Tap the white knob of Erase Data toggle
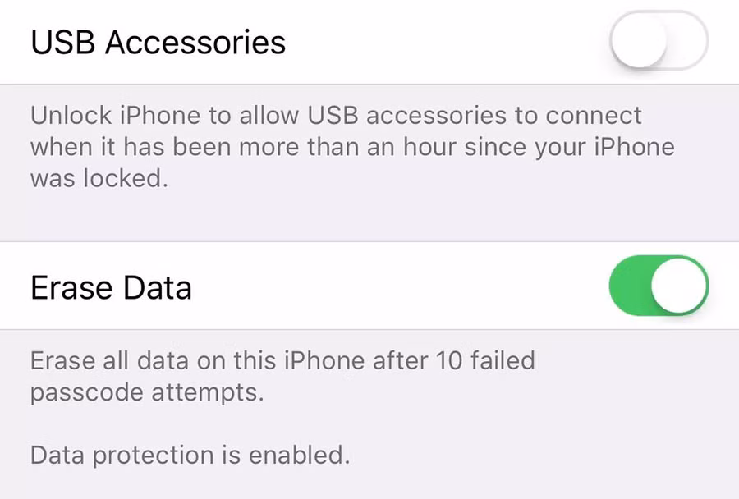 pyautogui.click(x=679, y=286)
